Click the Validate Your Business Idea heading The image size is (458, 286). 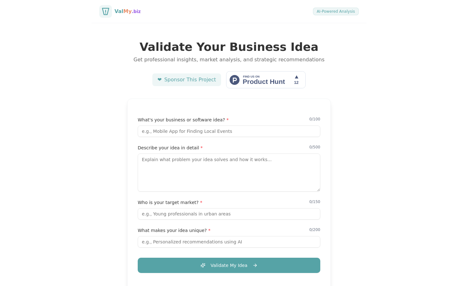(229, 47)
